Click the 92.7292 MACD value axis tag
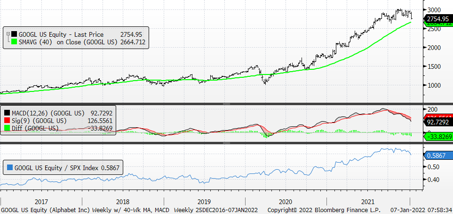 (x=438, y=123)
